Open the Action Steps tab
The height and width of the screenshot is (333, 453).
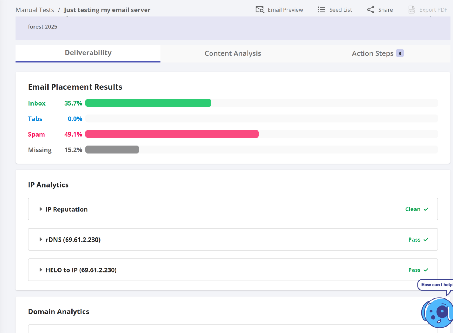coord(373,53)
